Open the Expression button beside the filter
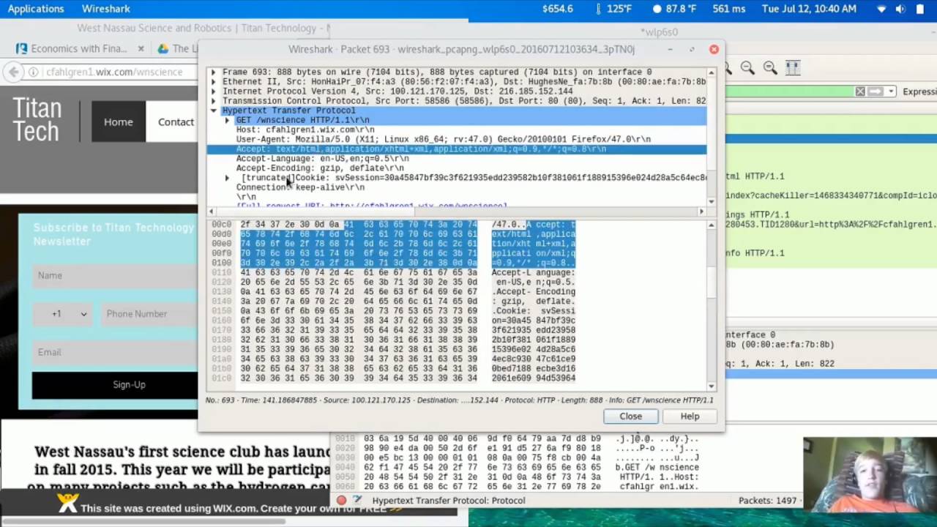Viewport: 937px width, 527px height. (919, 91)
